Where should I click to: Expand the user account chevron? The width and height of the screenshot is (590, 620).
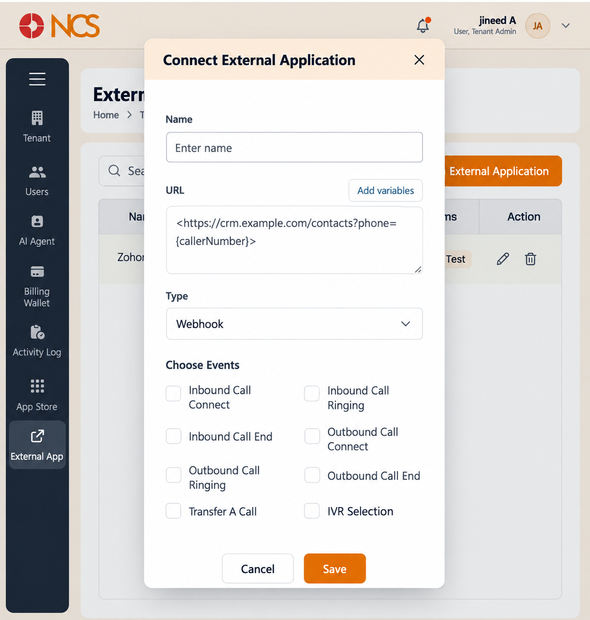click(566, 26)
